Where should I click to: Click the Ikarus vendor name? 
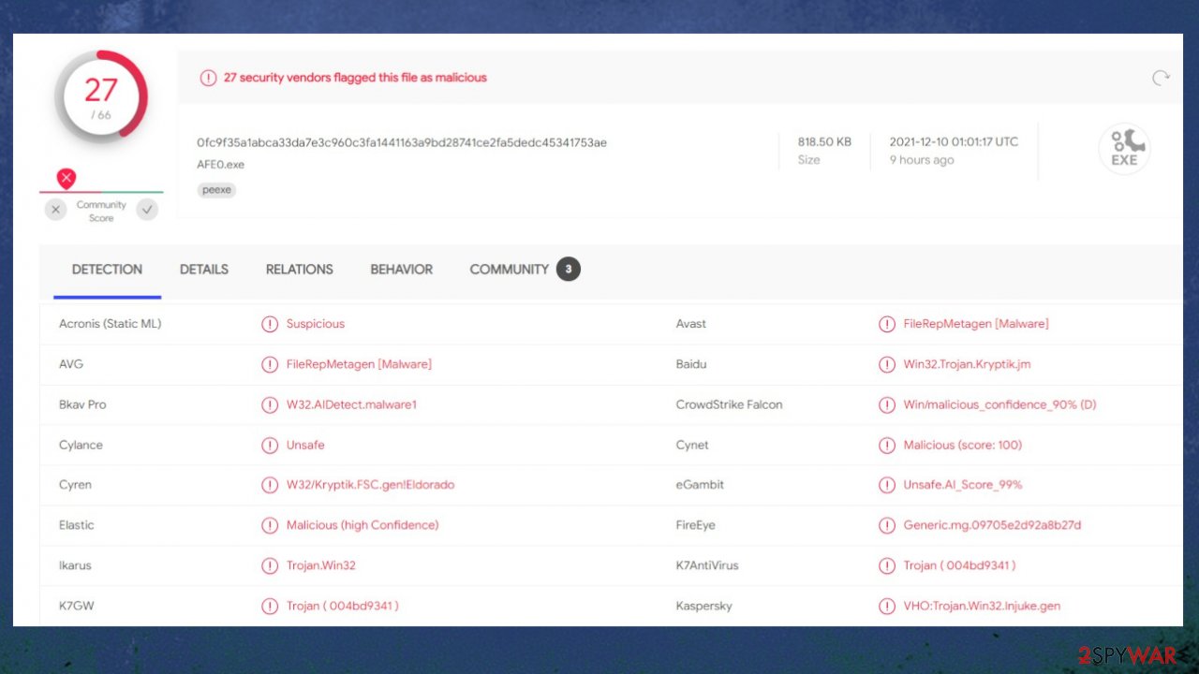click(75, 565)
